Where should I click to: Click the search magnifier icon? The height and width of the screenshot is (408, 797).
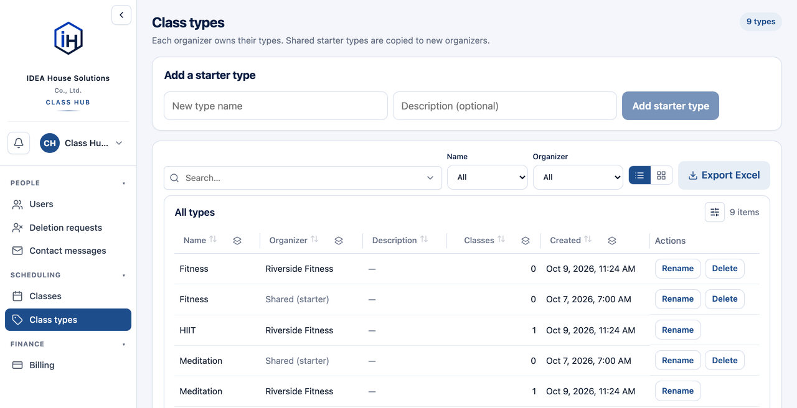click(x=174, y=178)
